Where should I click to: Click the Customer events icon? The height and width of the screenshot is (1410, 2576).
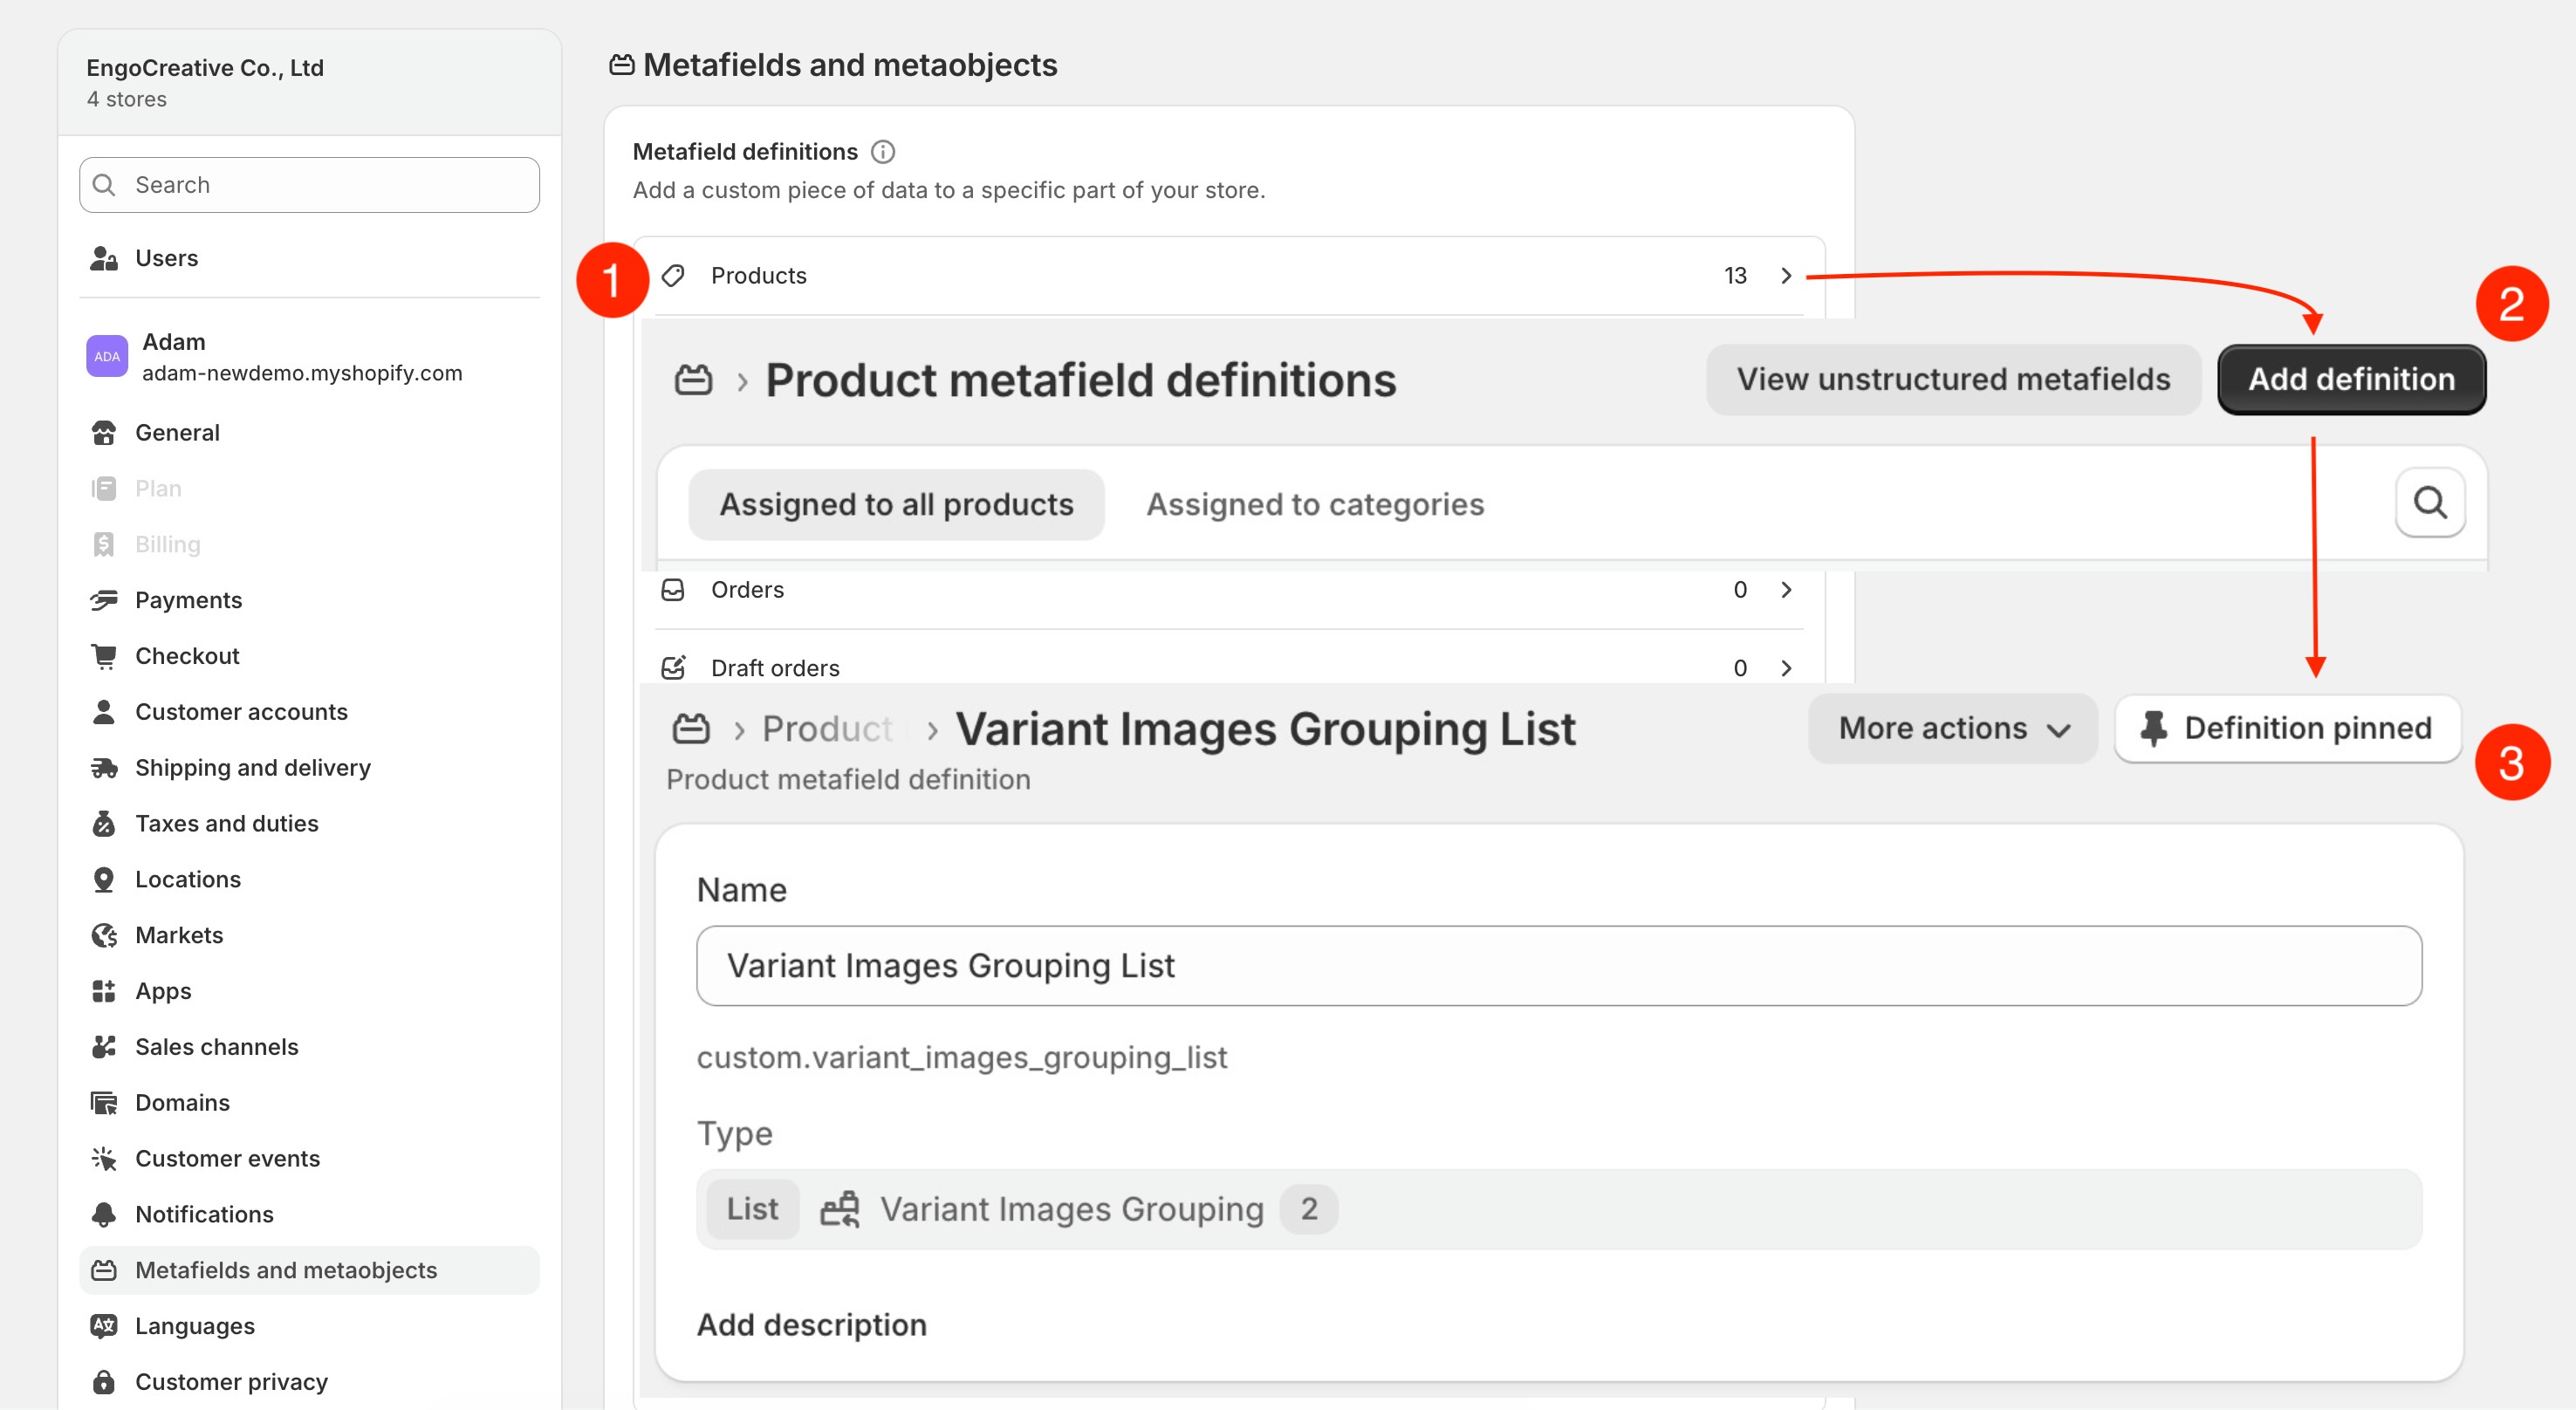(104, 1159)
